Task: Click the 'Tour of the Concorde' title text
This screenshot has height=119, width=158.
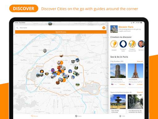Action: pos(115,111)
